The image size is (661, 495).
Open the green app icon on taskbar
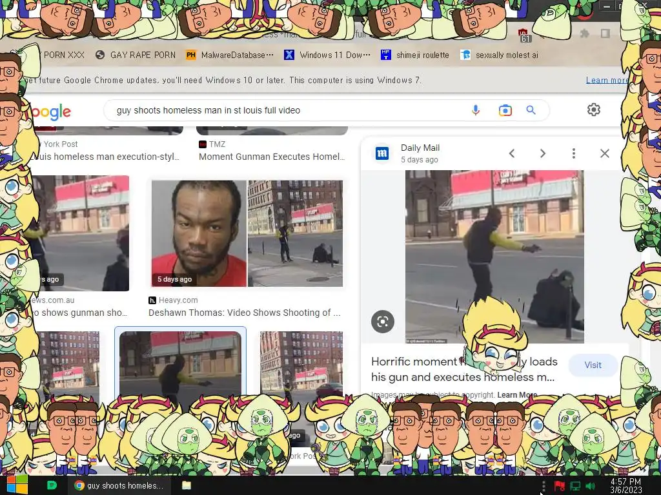coord(52,485)
